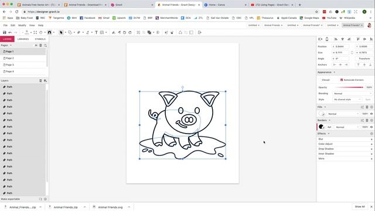Open the fill blend Normal dropdown
Screen dimensions: 375x211
(343, 114)
